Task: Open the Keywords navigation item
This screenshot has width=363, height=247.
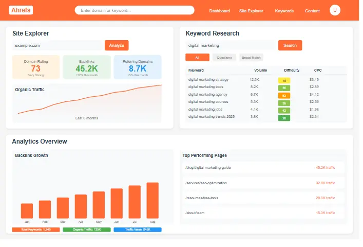Action: [284, 11]
